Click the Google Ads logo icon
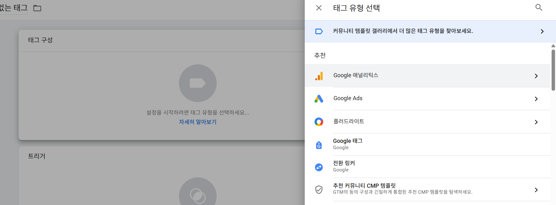Image resolution: width=556 pixels, height=205 pixels. coord(319,99)
